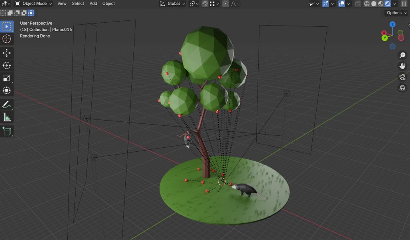Activate the combined Transform tool
The height and width of the screenshot is (240, 410).
pyautogui.click(x=6, y=91)
